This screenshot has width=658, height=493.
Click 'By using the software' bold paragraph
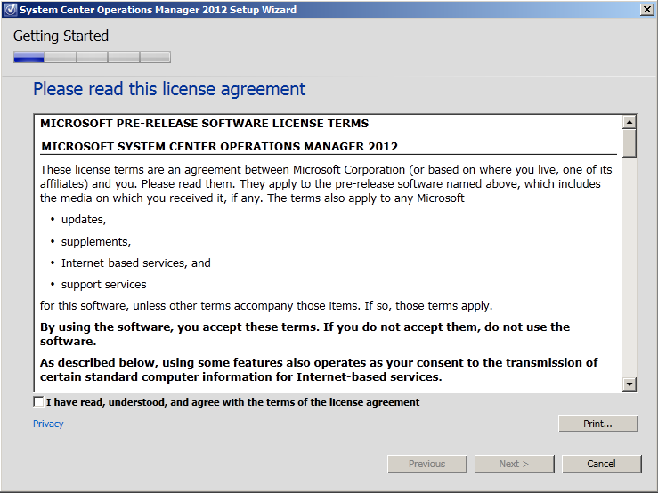tap(305, 334)
